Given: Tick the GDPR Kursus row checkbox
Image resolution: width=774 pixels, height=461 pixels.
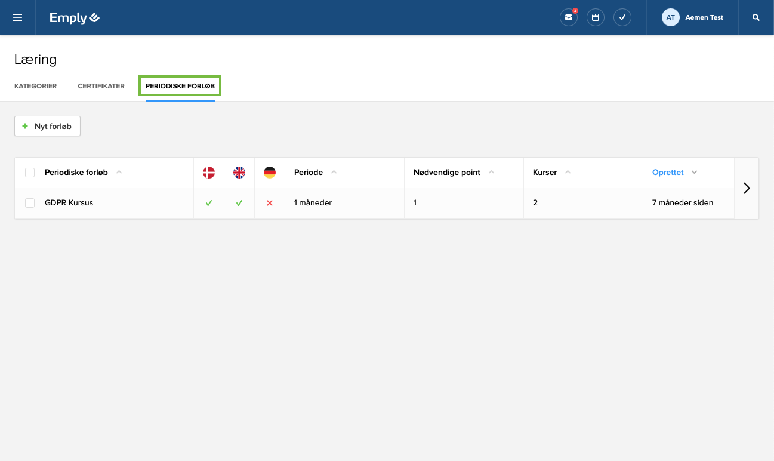Looking at the screenshot, I should (x=30, y=203).
